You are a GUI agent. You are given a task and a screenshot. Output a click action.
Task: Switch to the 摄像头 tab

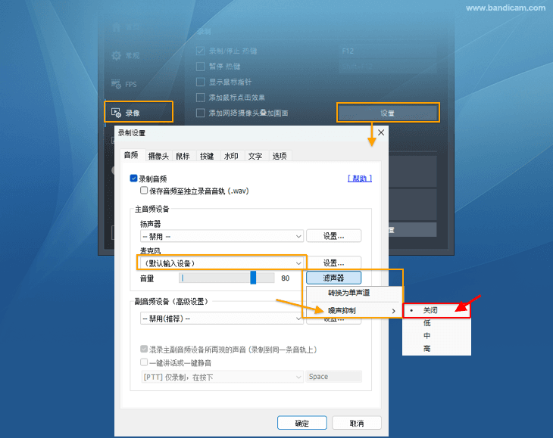tap(158, 156)
